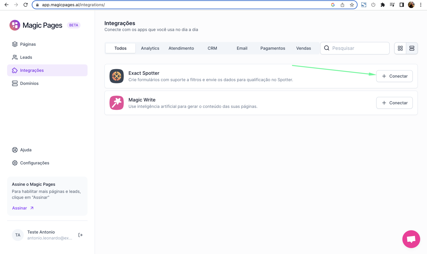Click the Exact Spotter app icon

pyautogui.click(x=117, y=76)
